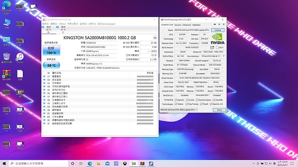This screenshot has height=167, width=298.
Task: Select the D: drive tab at 38 °C
Action: click(x=48, y=30)
